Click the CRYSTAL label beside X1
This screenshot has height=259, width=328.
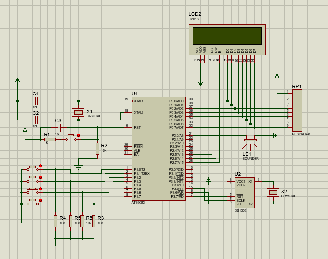click(x=94, y=116)
